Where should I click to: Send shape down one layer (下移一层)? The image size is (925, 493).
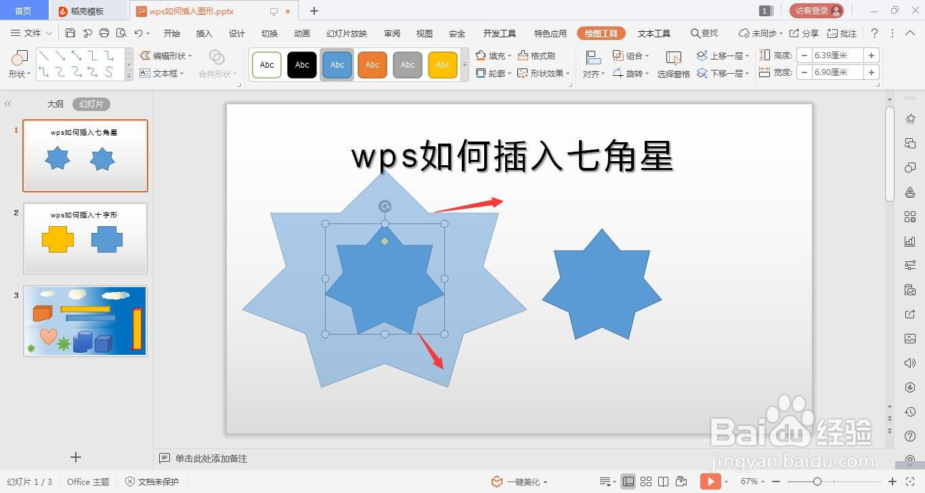pos(728,72)
